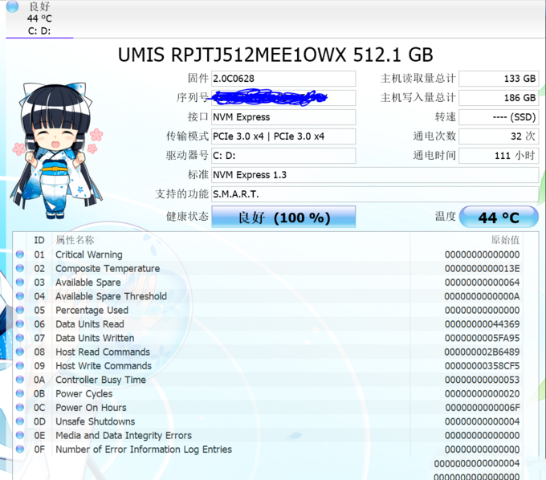This screenshot has height=480, width=546.
Task: Select the Composite Temperature attribute name
Action: click(x=108, y=269)
